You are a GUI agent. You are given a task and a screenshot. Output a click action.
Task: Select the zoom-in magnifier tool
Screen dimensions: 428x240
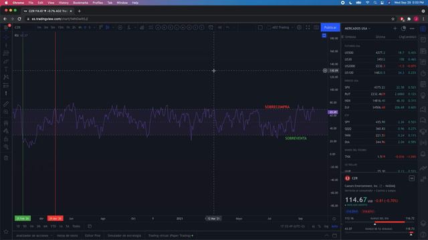[6, 112]
